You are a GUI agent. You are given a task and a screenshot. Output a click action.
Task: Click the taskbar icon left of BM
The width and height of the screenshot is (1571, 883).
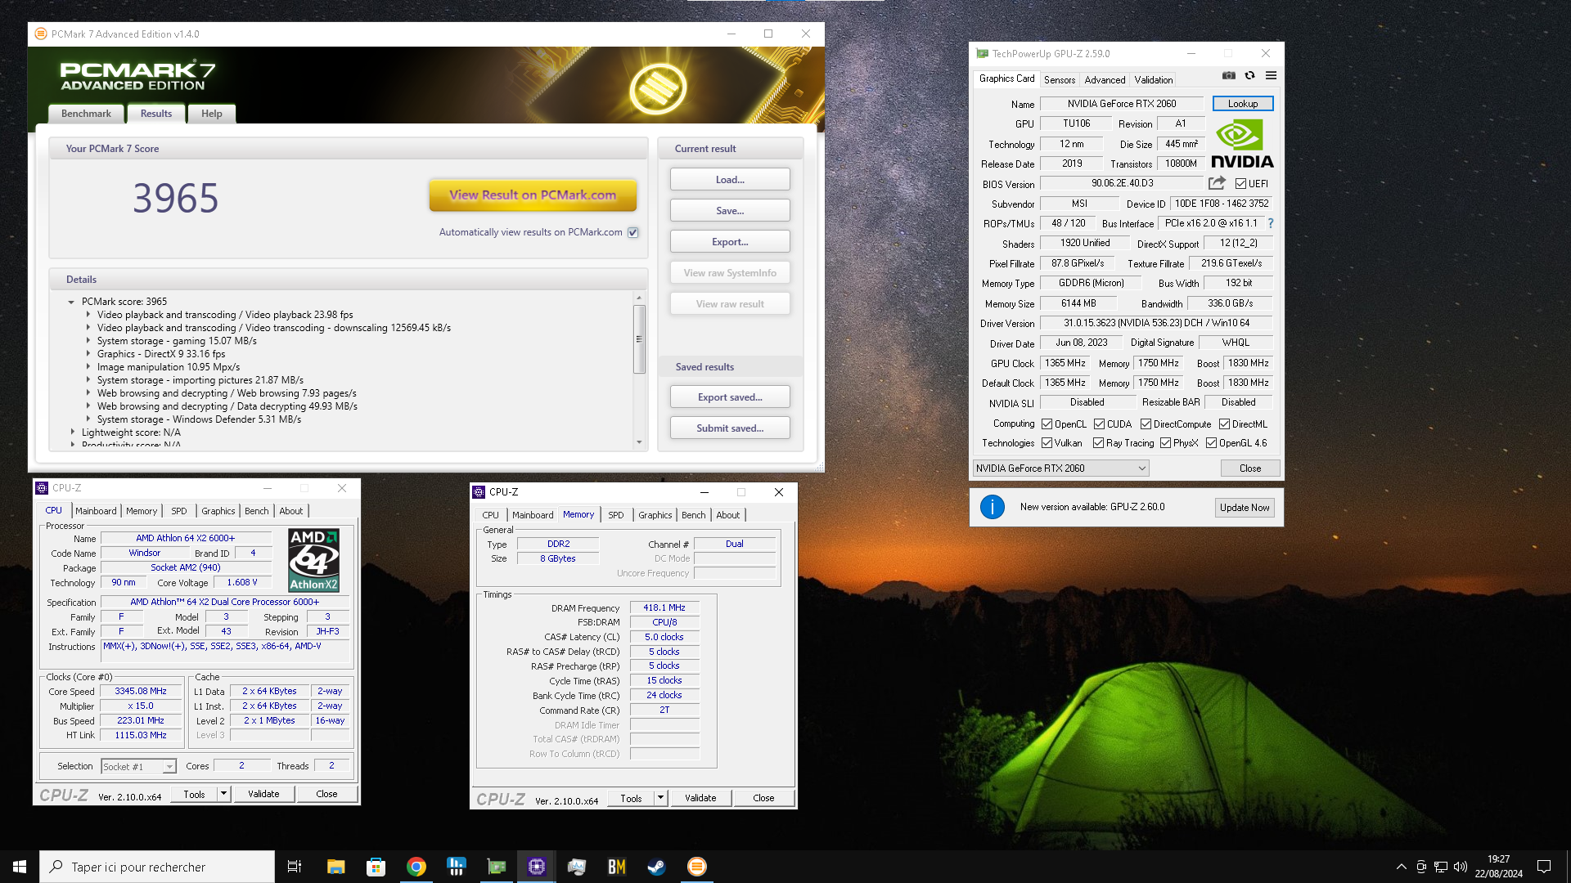pos(577,867)
